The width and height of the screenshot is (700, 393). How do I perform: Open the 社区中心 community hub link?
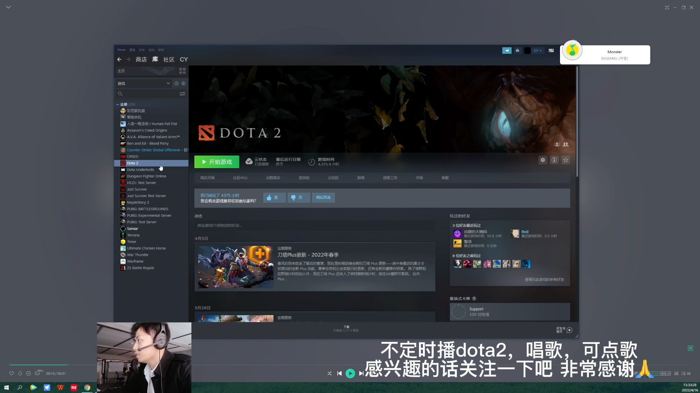coord(240,178)
